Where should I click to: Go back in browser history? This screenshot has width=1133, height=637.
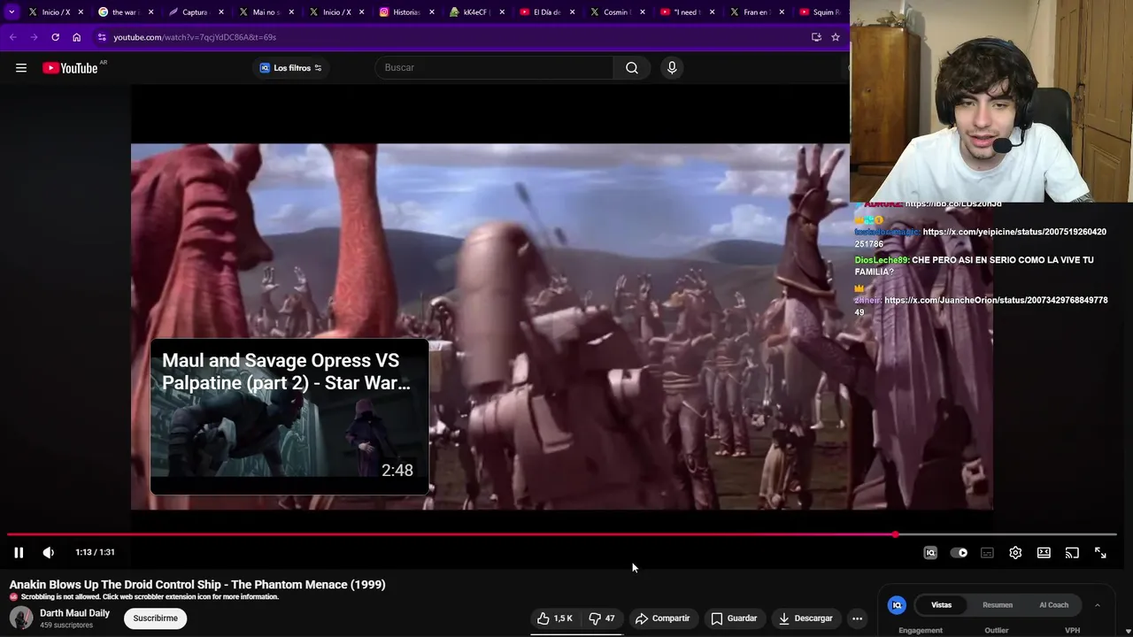12,37
